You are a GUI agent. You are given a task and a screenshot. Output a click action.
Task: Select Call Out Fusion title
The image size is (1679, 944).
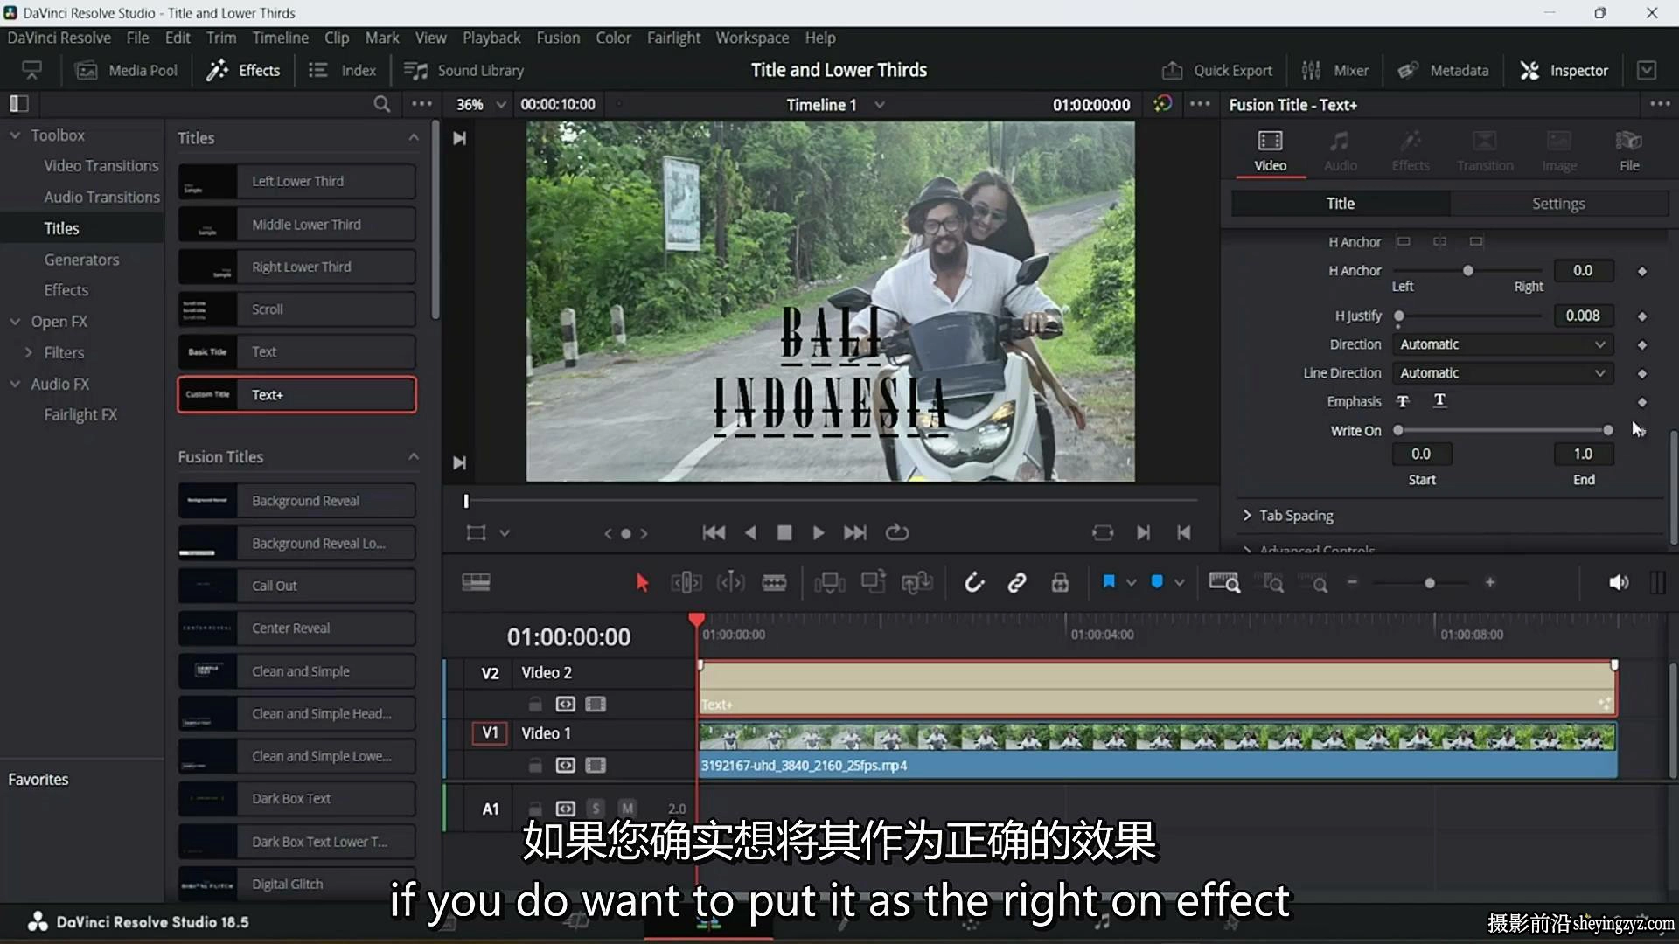[296, 586]
